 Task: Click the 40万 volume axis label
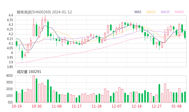point(9,76)
